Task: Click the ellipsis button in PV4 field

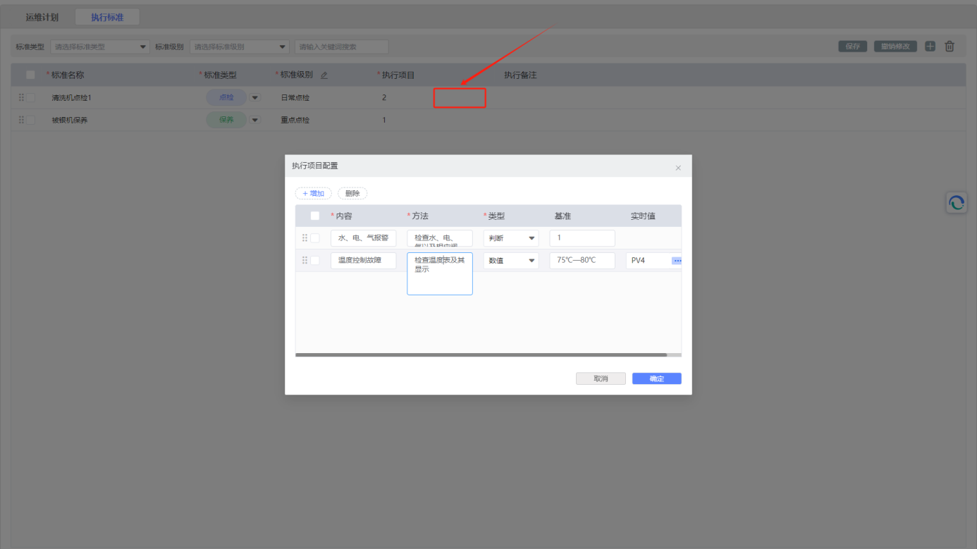Action: (677, 261)
